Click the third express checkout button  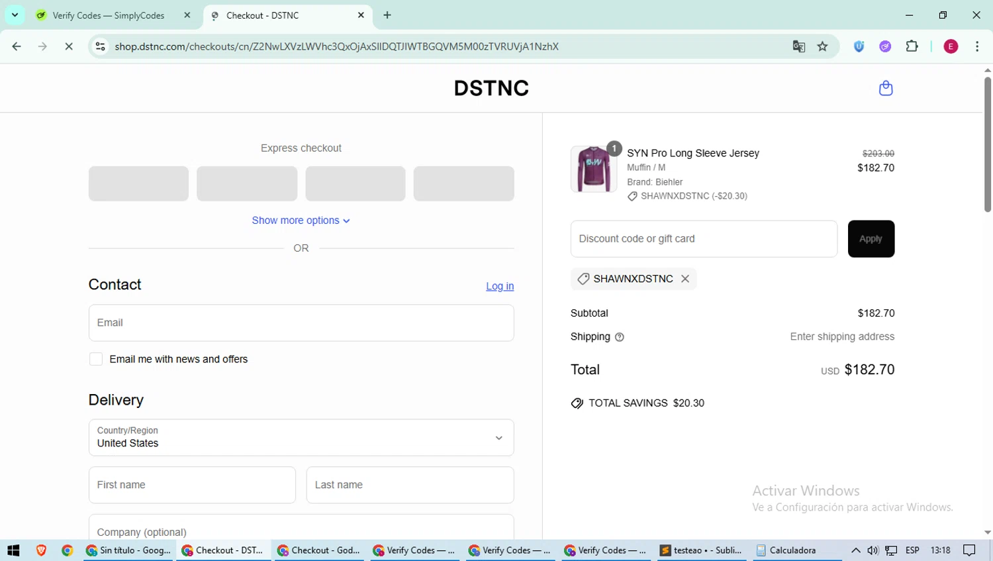355,183
